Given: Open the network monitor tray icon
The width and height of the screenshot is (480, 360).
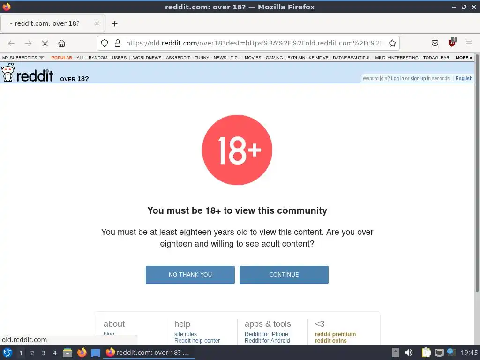Looking at the screenshot, I should [x=439, y=353].
